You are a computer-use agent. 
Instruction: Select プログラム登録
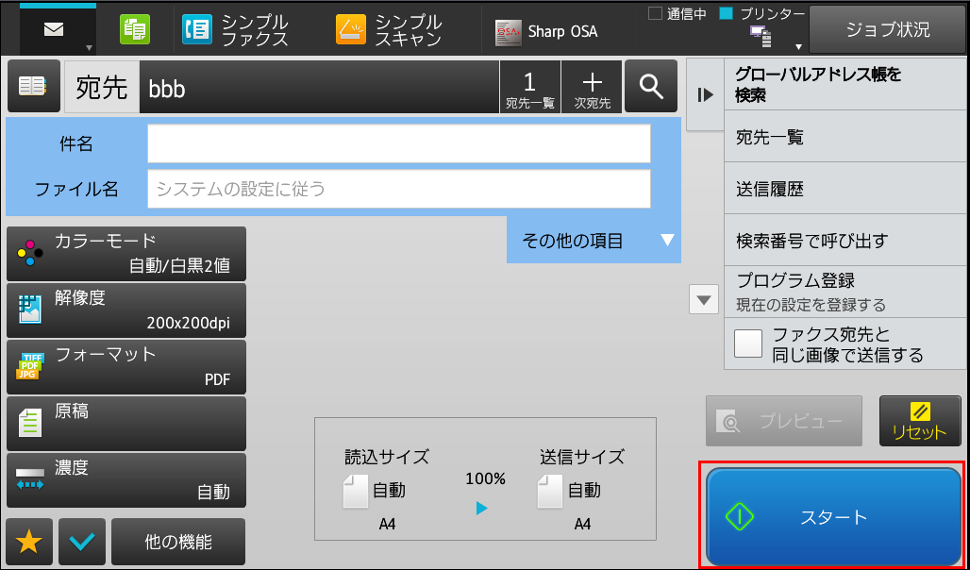point(845,292)
